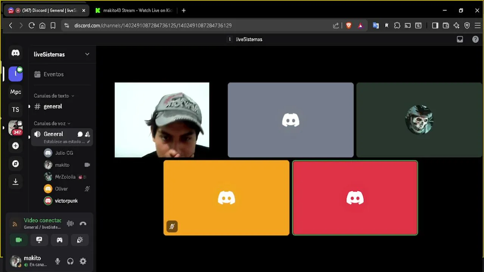This screenshot has width=484, height=272.
Task: Disconnect from the voice call
Action: pos(83,224)
